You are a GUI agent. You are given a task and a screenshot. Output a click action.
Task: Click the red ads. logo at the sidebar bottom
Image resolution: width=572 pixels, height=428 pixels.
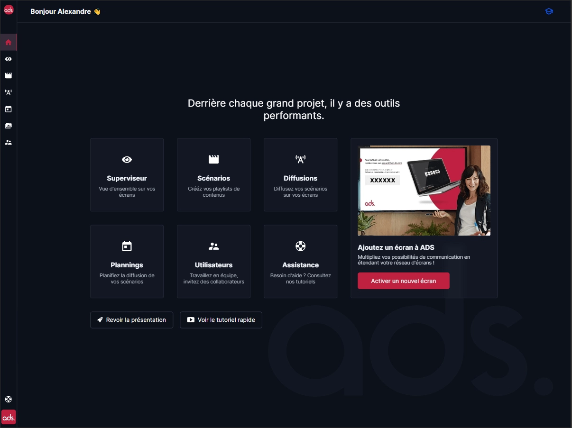9,417
